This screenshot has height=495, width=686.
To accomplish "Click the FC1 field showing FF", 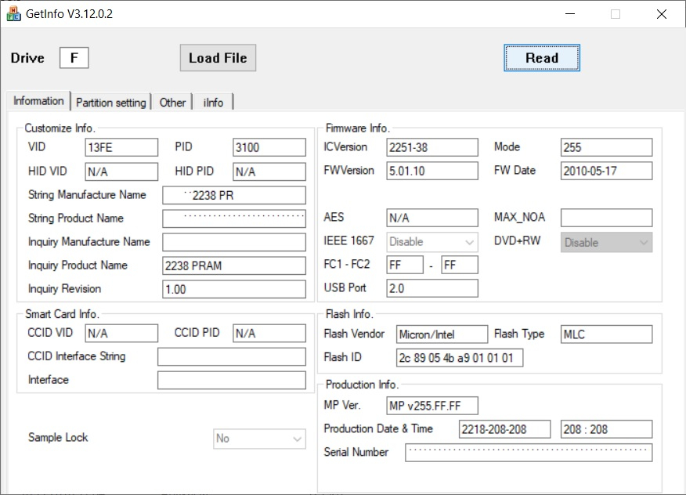I will click(x=405, y=265).
